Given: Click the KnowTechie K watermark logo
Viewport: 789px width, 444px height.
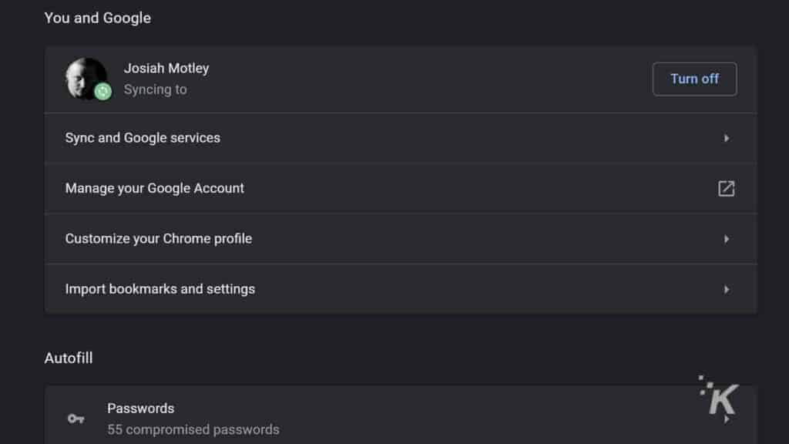Looking at the screenshot, I should [x=719, y=395].
